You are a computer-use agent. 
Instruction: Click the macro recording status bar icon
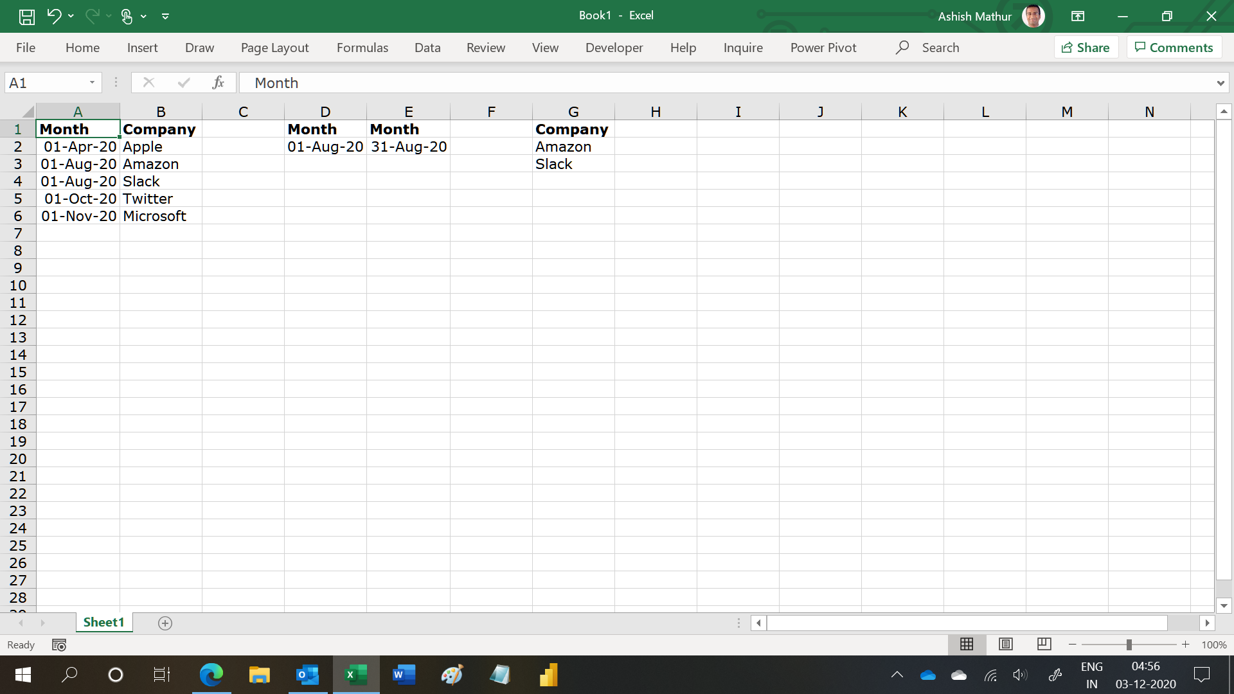click(59, 645)
